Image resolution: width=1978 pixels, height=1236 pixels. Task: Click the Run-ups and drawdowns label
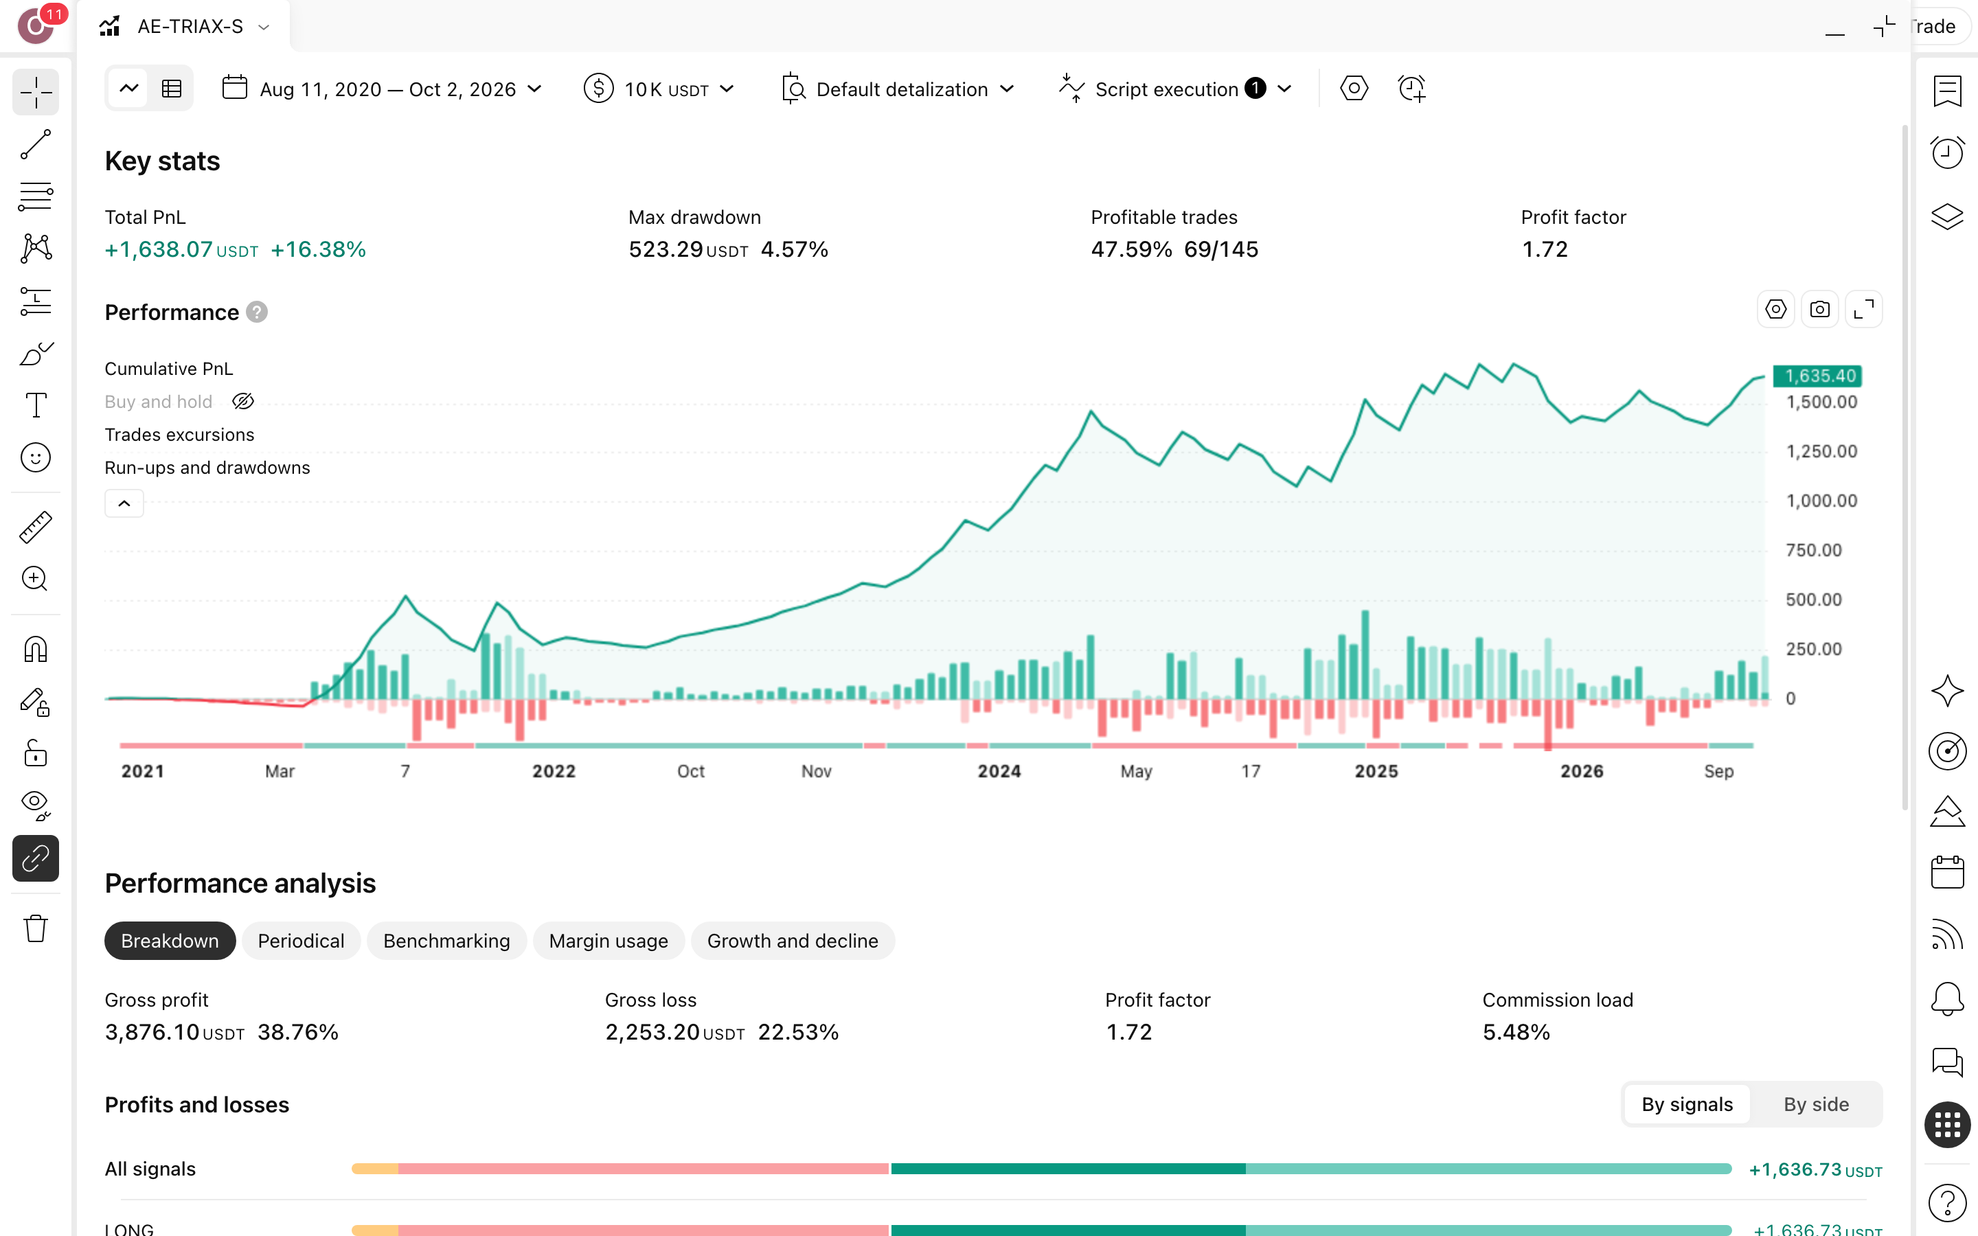tap(207, 467)
